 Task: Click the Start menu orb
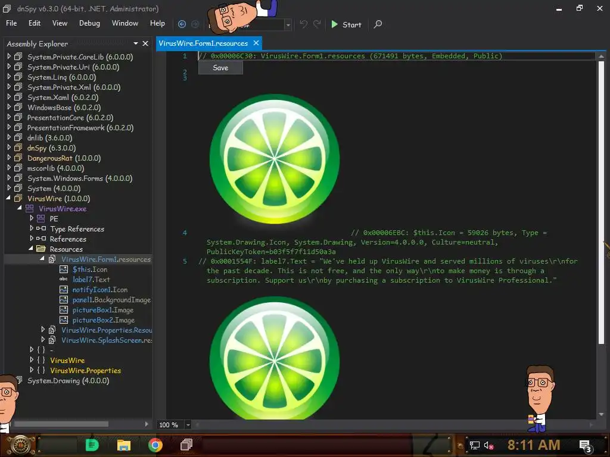pyautogui.click(x=21, y=445)
